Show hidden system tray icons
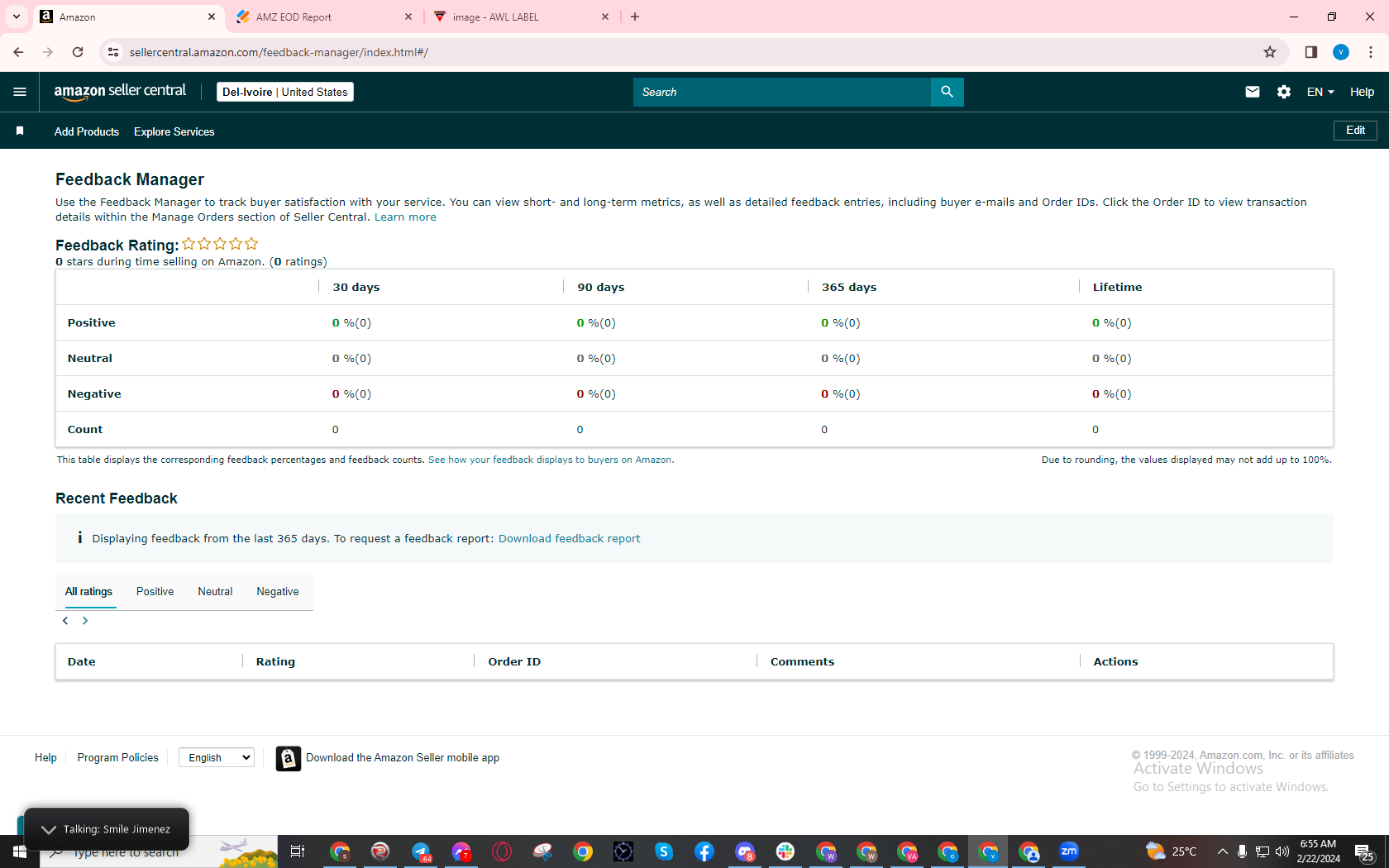This screenshot has height=868, width=1389. pos(1223,851)
